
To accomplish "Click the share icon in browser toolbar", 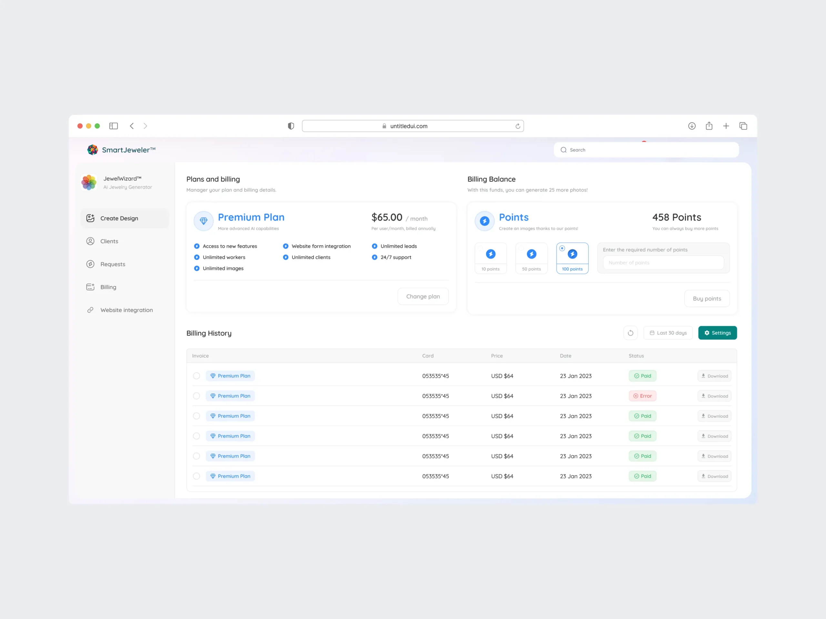I will point(709,126).
